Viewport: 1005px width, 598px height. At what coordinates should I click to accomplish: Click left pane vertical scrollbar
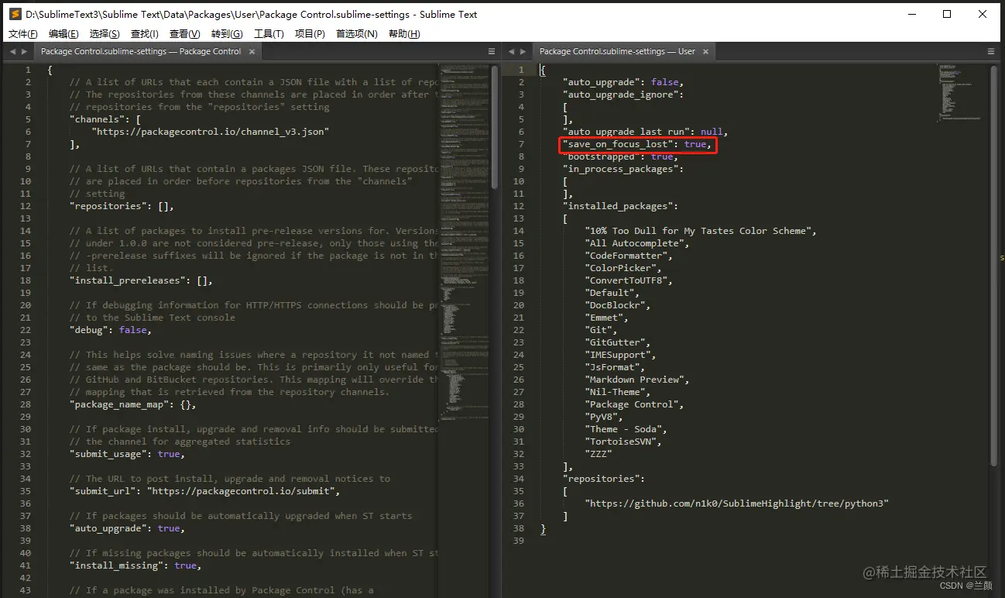tap(495, 127)
